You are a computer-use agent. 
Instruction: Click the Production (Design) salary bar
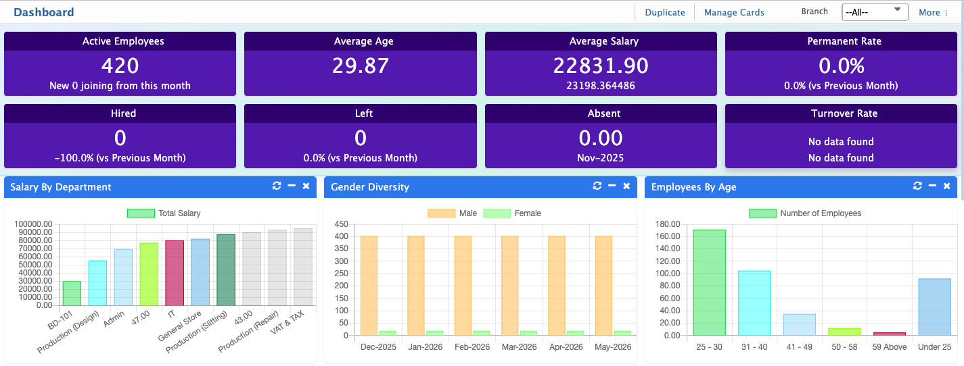[97, 283]
